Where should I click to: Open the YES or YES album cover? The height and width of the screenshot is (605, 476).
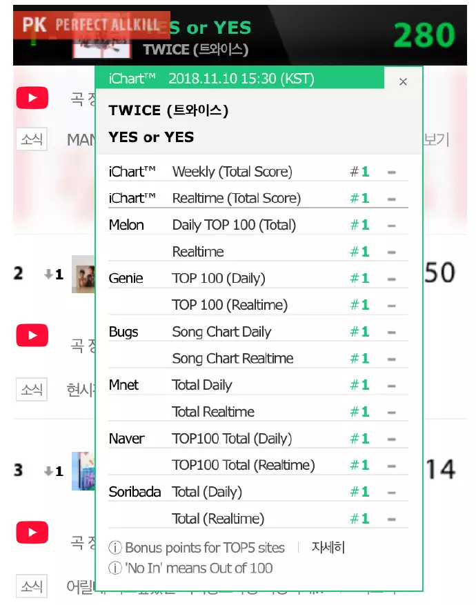coord(102,44)
